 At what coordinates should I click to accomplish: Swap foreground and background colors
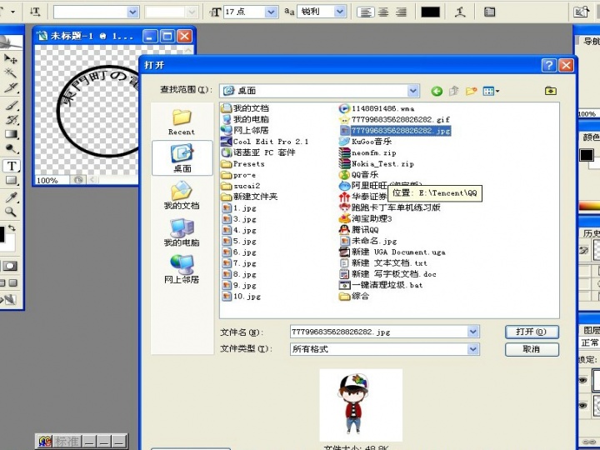[x=12, y=228]
